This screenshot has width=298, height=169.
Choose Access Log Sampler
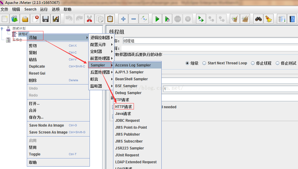click(138, 65)
